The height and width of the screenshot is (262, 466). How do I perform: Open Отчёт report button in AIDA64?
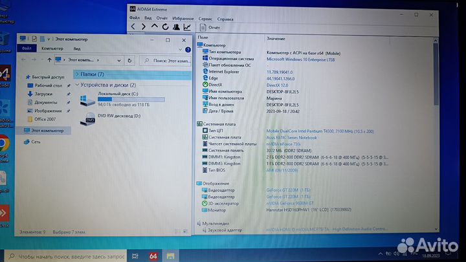[x=210, y=28]
